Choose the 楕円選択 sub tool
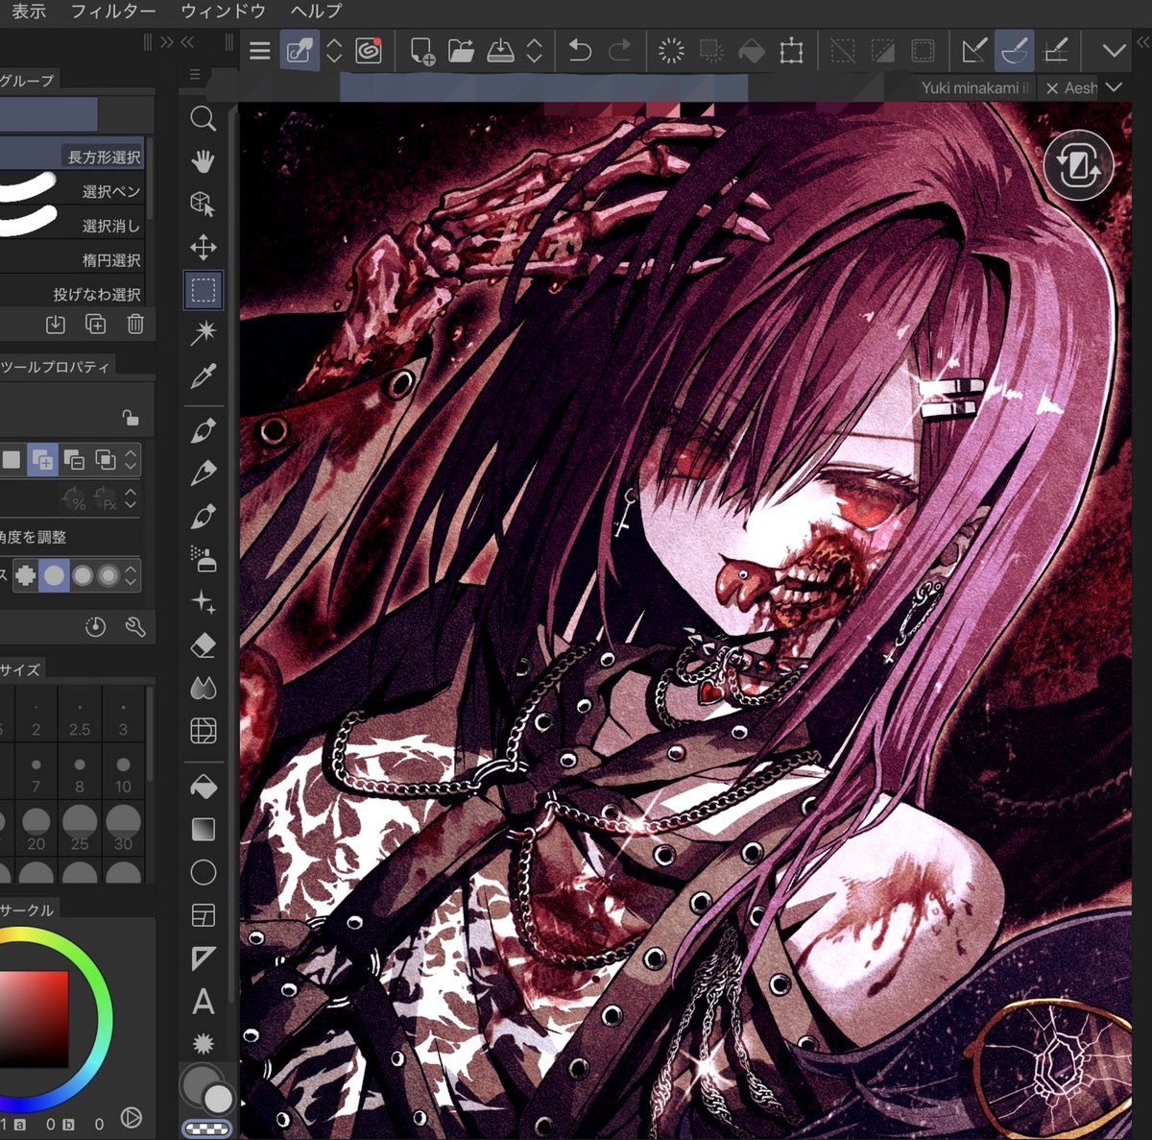The height and width of the screenshot is (1140, 1152). tap(111, 259)
